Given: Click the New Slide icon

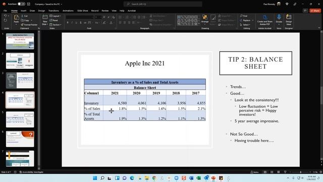Looking at the screenshot, I should (x=45, y=17).
